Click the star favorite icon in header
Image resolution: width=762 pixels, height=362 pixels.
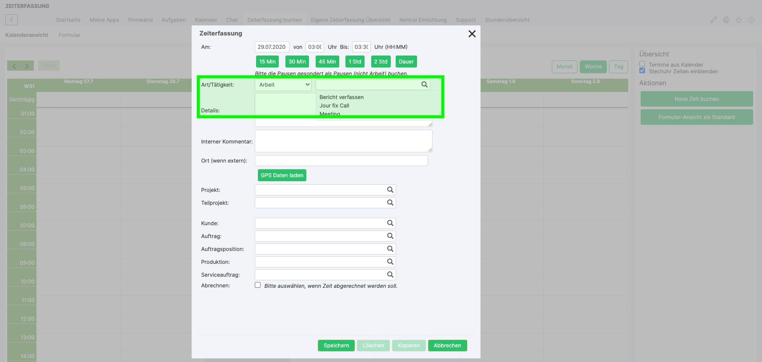(x=738, y=20)
